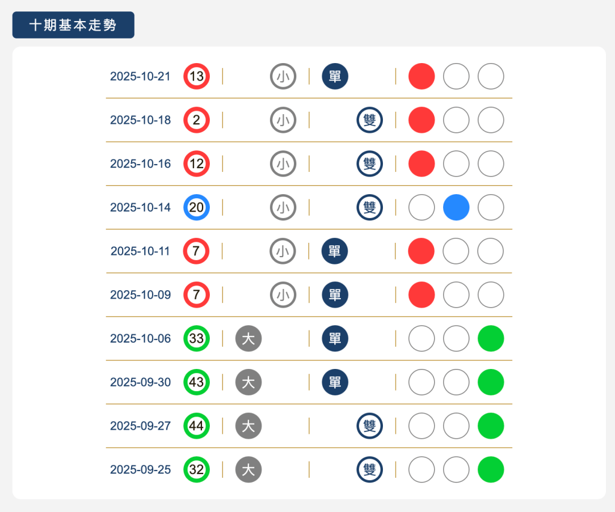Toggle the 小 badge on 2025-10-21 row
The height and width of the screenshot is (512, 615).
click(x=283, y=76)
